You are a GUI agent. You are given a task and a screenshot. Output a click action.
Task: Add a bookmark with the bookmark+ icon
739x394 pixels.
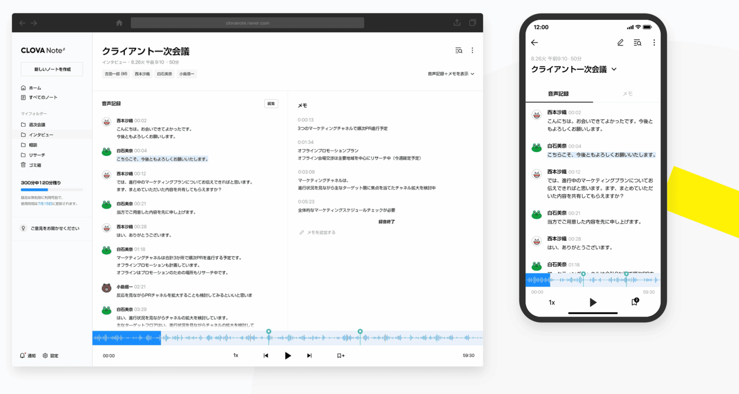coord(340,355)
